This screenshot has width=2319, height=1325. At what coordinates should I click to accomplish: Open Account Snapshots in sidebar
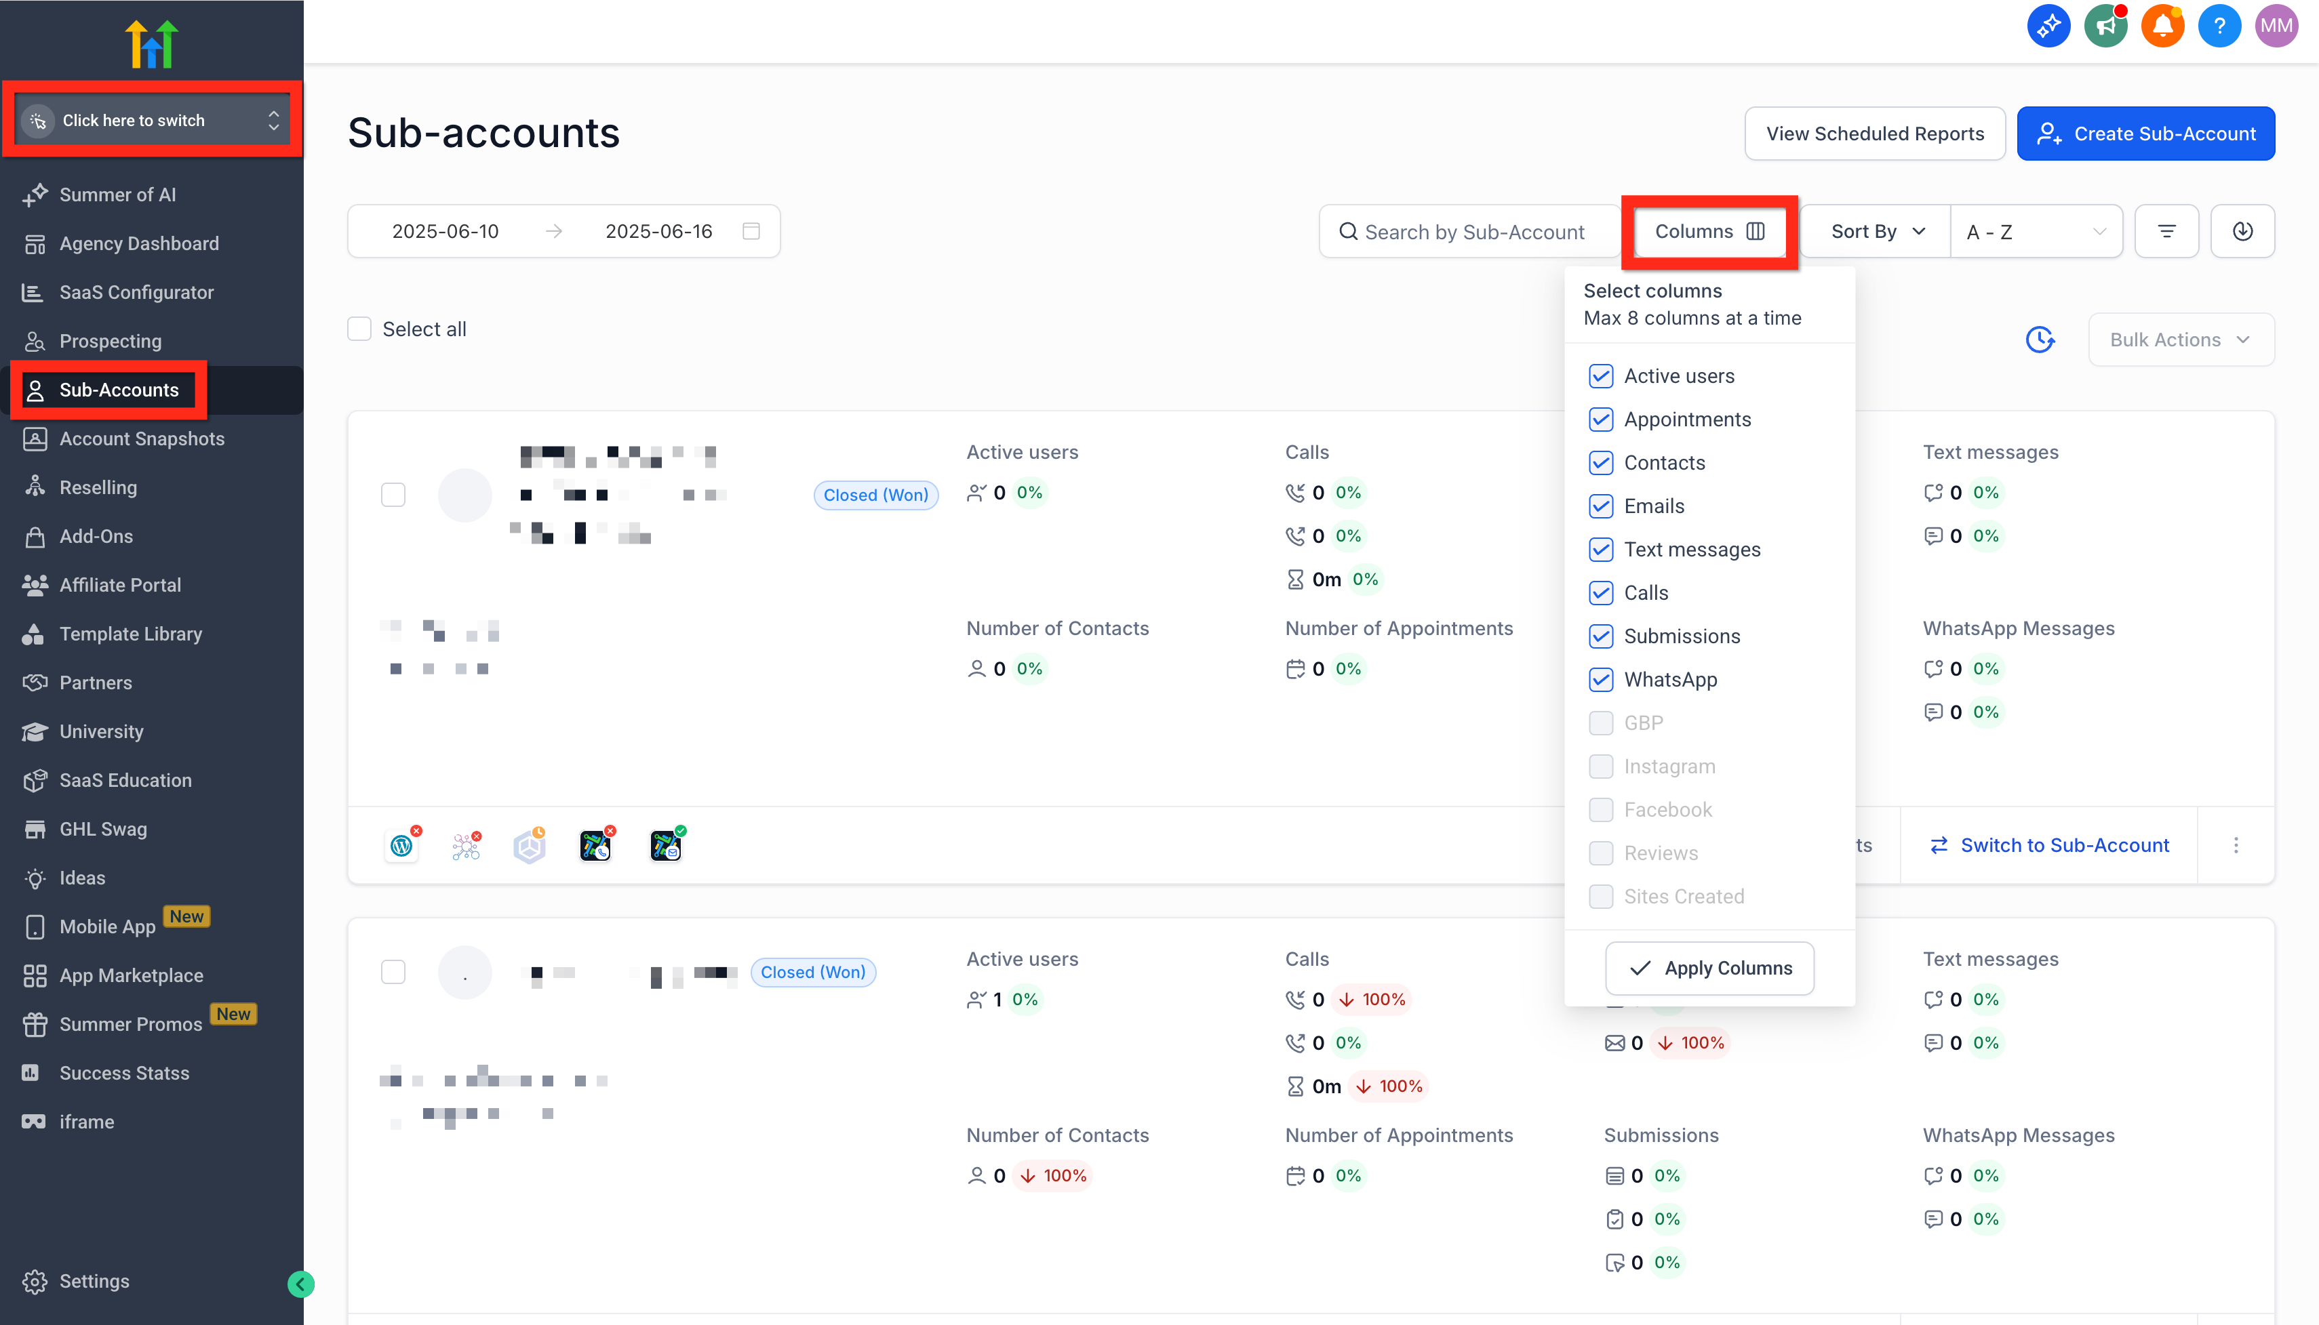[141, 439]
